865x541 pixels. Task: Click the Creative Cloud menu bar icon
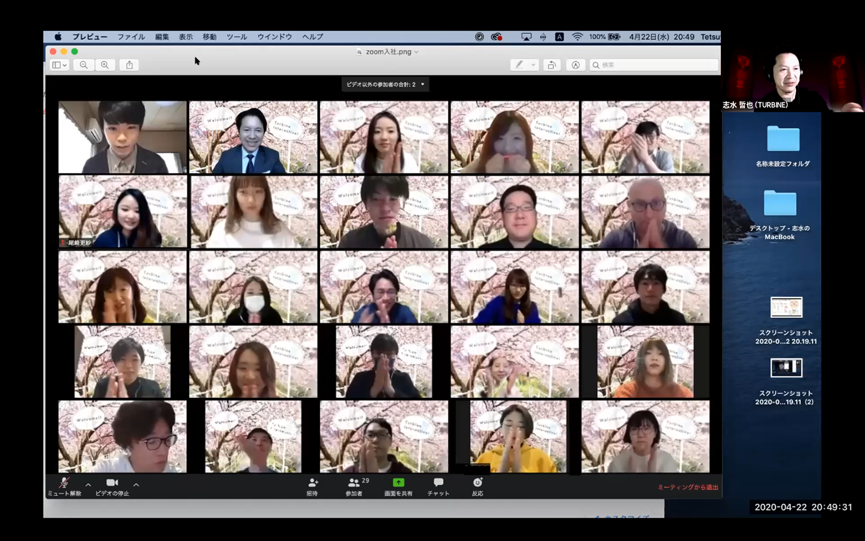point(497,37)
